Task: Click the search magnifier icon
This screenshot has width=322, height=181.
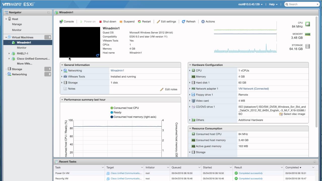Action: (x=287, y=4)
